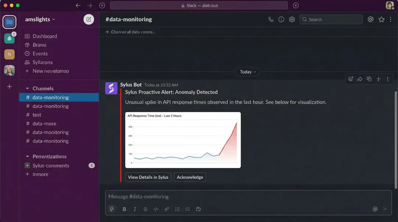Viewport: 398px width, 222px height.
Task: Expand the Today date divider menu
Action: pos(247,71)
